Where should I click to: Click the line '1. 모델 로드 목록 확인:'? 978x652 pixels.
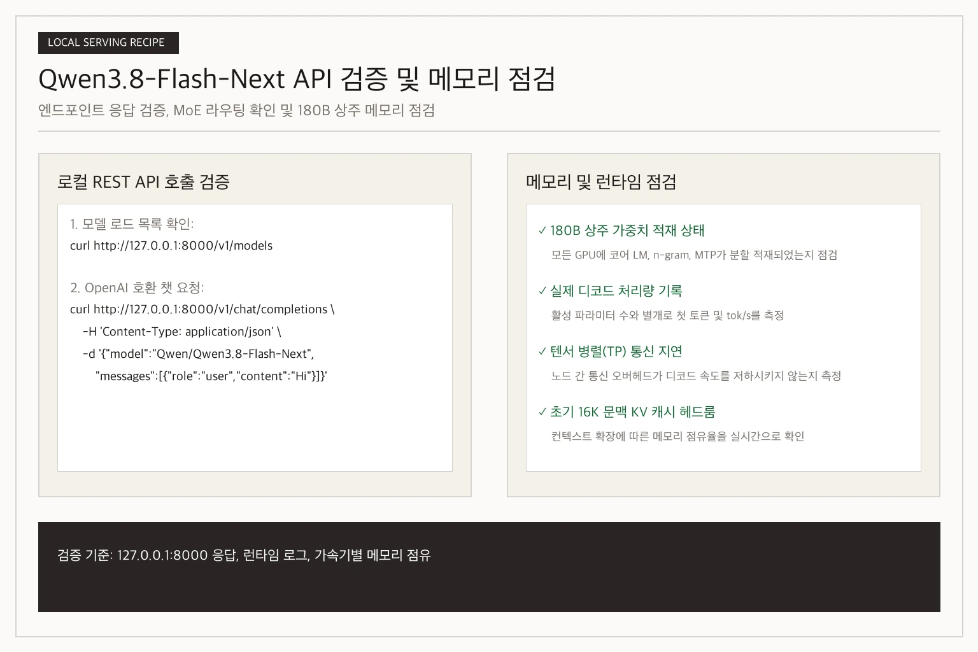tap(132, 224)
